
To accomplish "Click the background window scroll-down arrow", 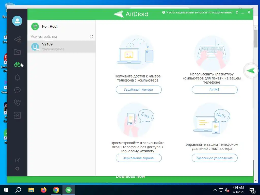I will 256,180.
